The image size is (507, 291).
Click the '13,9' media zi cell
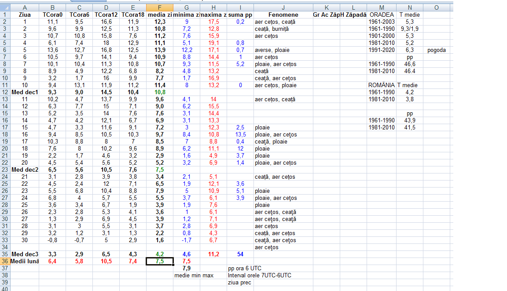[160, 50]
